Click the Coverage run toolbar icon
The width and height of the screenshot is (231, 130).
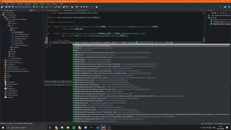[x=47, y=7]
